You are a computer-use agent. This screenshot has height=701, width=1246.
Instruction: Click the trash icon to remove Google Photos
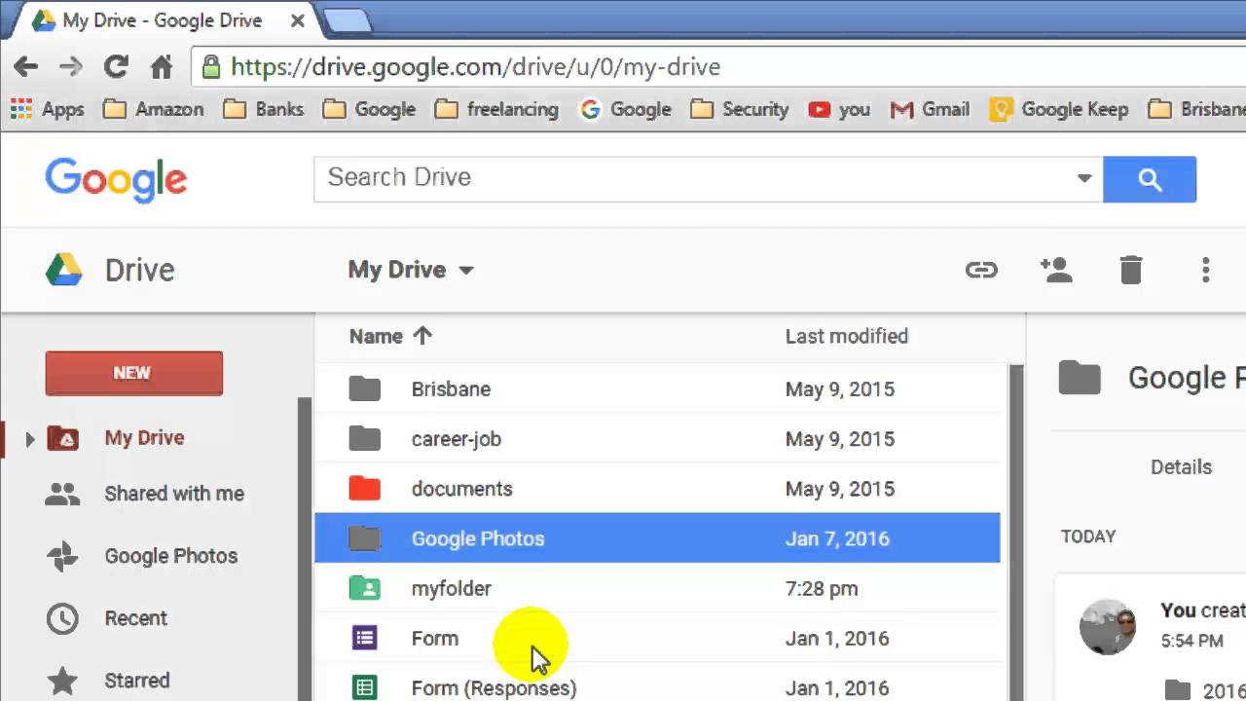click(x=1130, y=270)
